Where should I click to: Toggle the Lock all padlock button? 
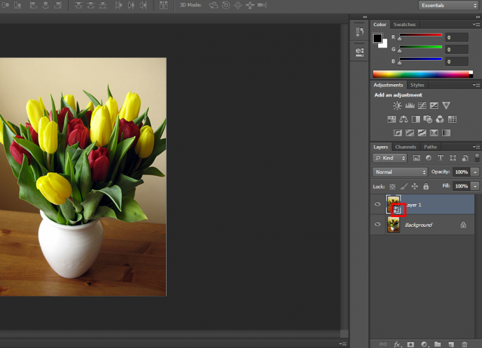click(426, 186)
